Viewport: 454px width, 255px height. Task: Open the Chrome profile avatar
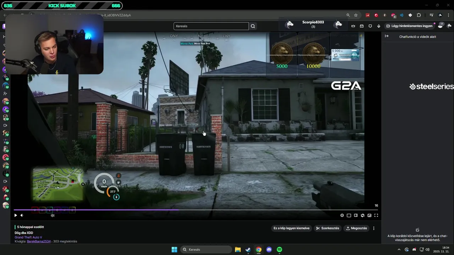(x=440, y=15)
